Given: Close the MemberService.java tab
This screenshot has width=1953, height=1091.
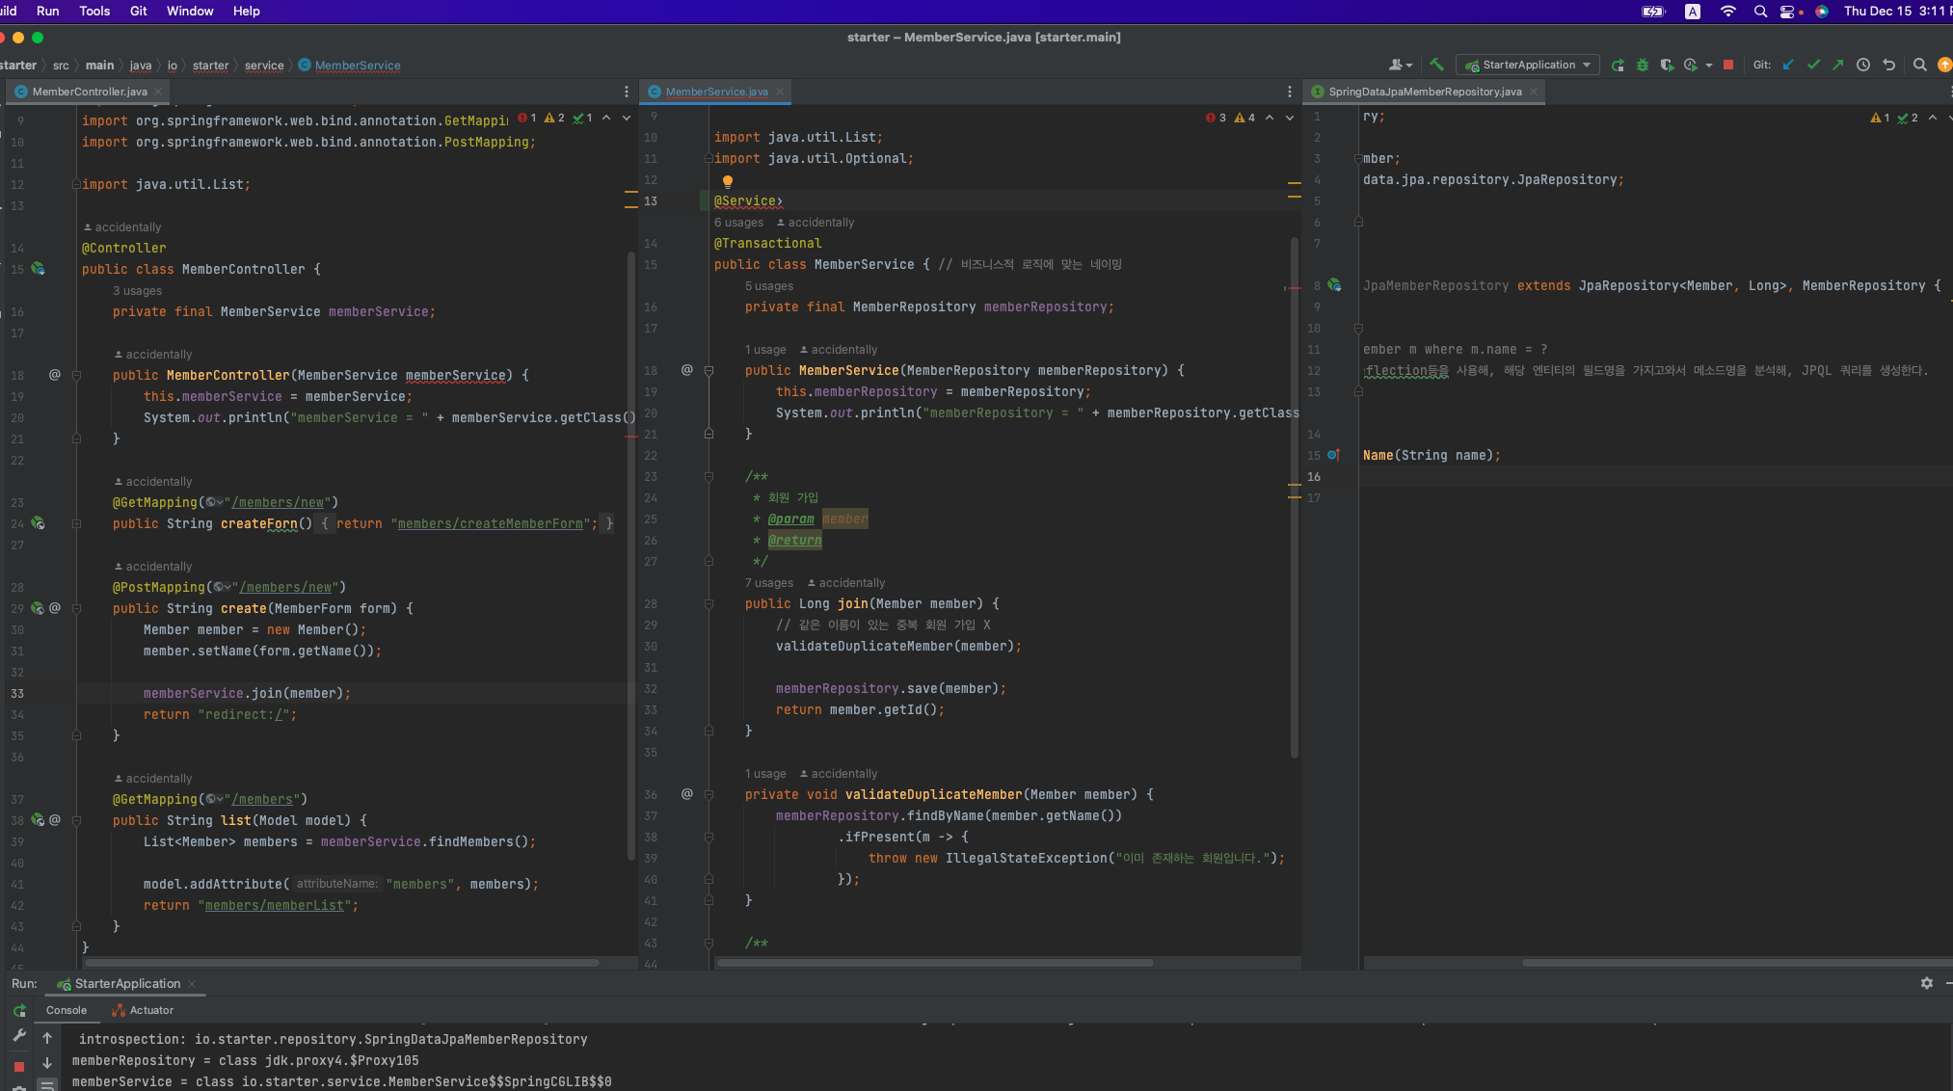Looking at the screenshot, I should coord(780,92).
